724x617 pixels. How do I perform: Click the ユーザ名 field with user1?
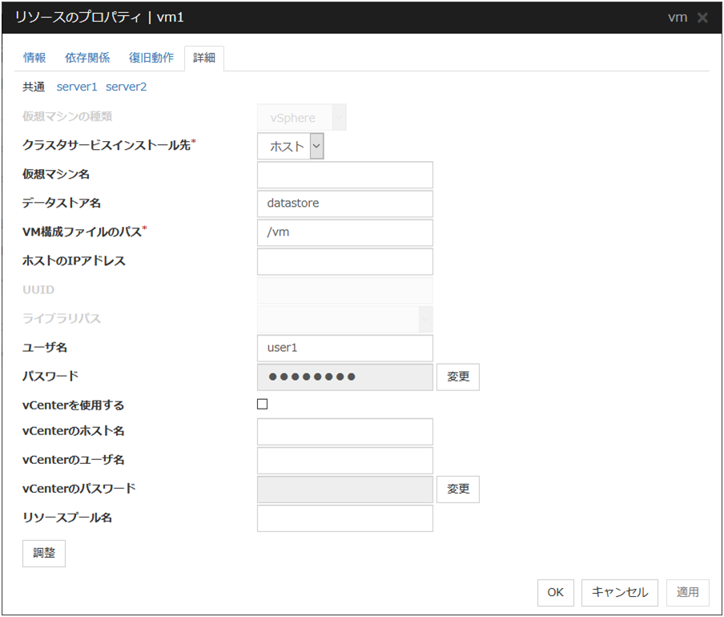(344, 348)
